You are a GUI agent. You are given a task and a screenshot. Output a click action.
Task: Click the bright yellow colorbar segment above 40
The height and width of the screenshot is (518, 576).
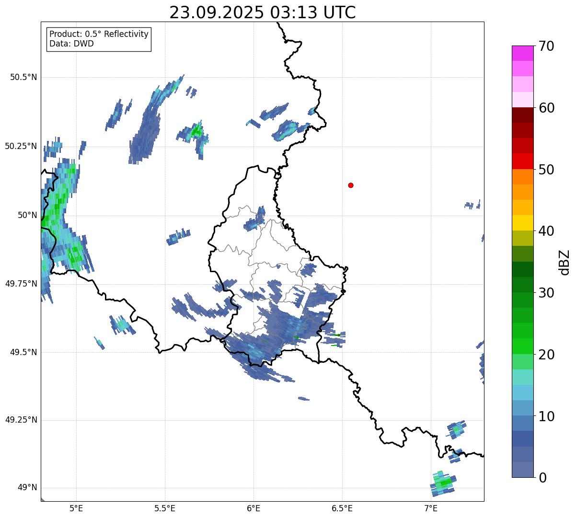tap(522, 223)
